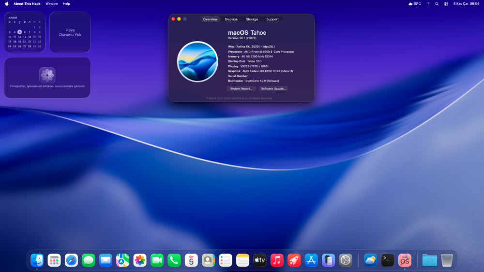This screenshot has width=484, height=272.
Task: Click 40 GB 3200 MHz DDR4 memory value
Action: click(x=257, y=57)
